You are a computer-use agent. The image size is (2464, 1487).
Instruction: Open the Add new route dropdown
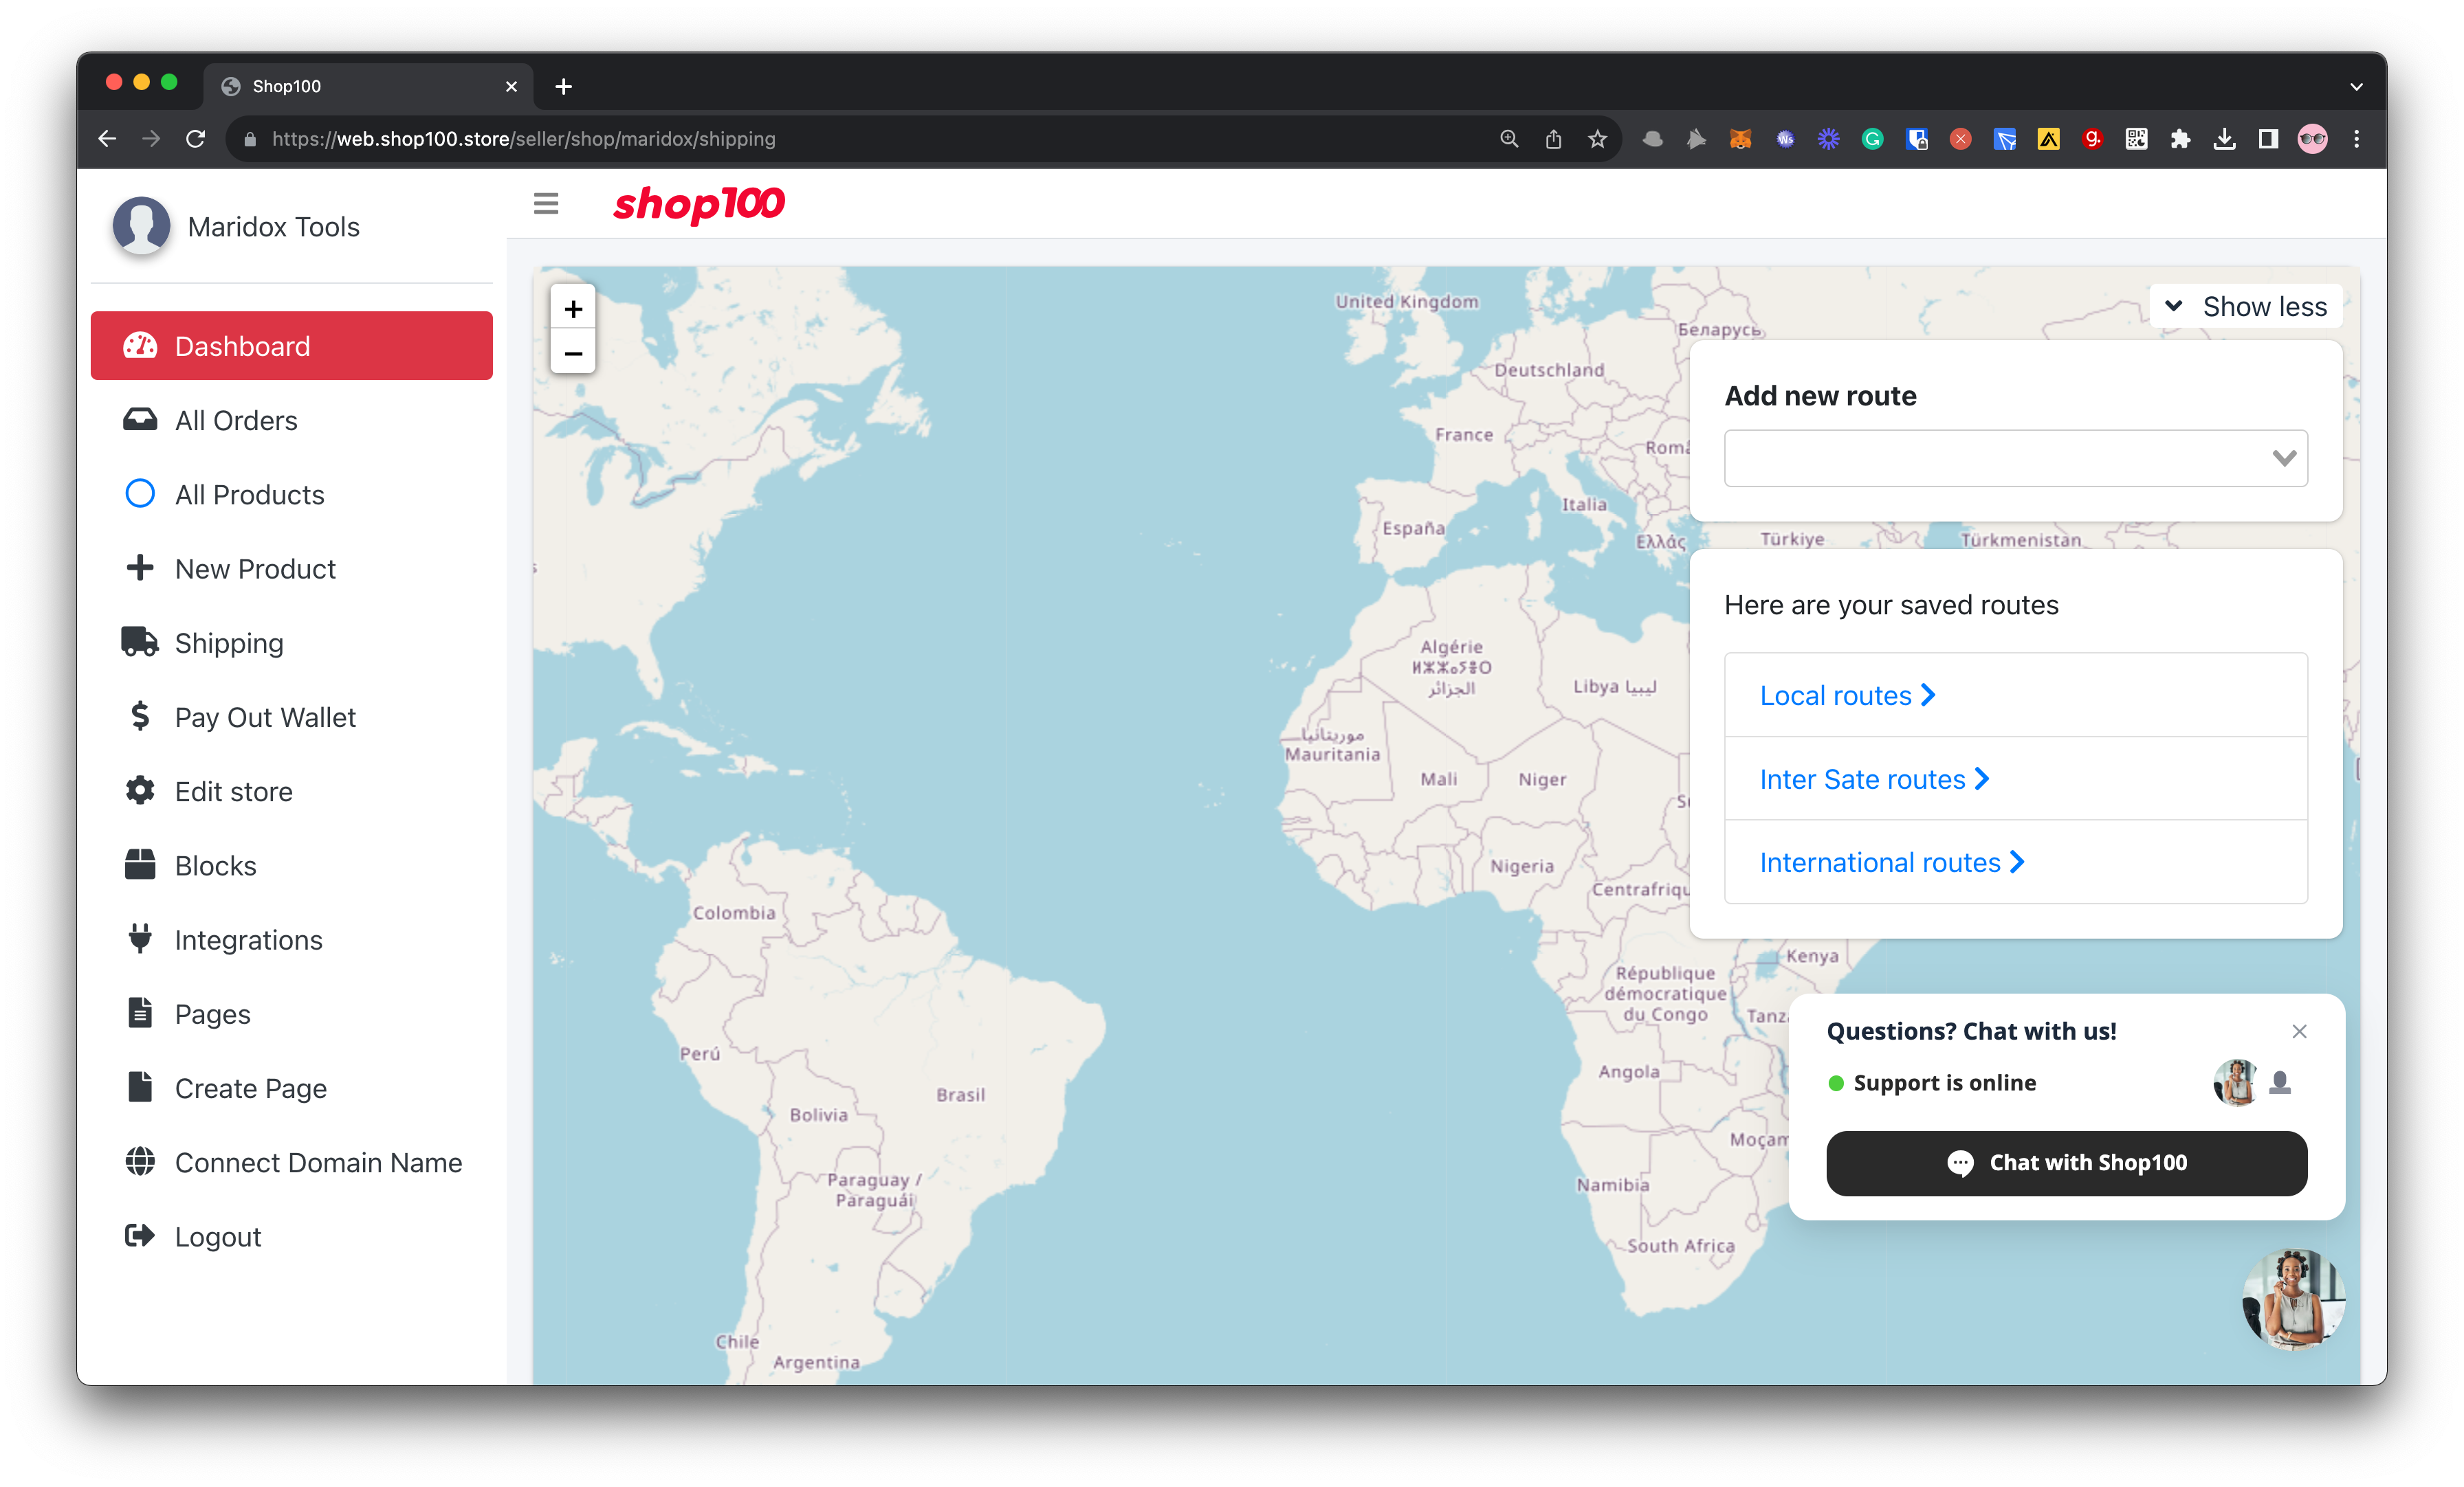tap(2016, 458)
